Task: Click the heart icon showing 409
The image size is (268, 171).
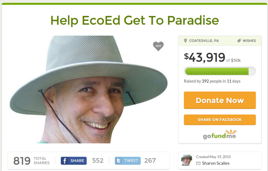Action: (158, 46)
